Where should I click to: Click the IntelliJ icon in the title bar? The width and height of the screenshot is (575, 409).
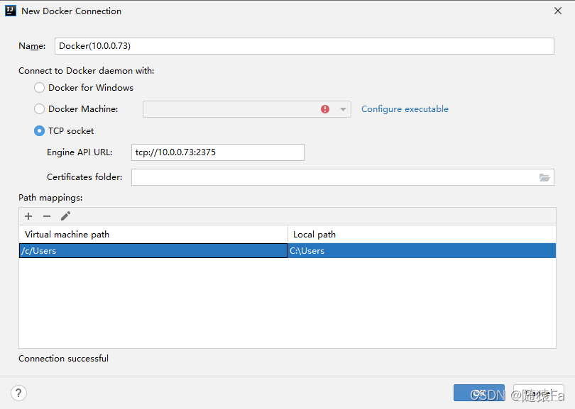10,11
